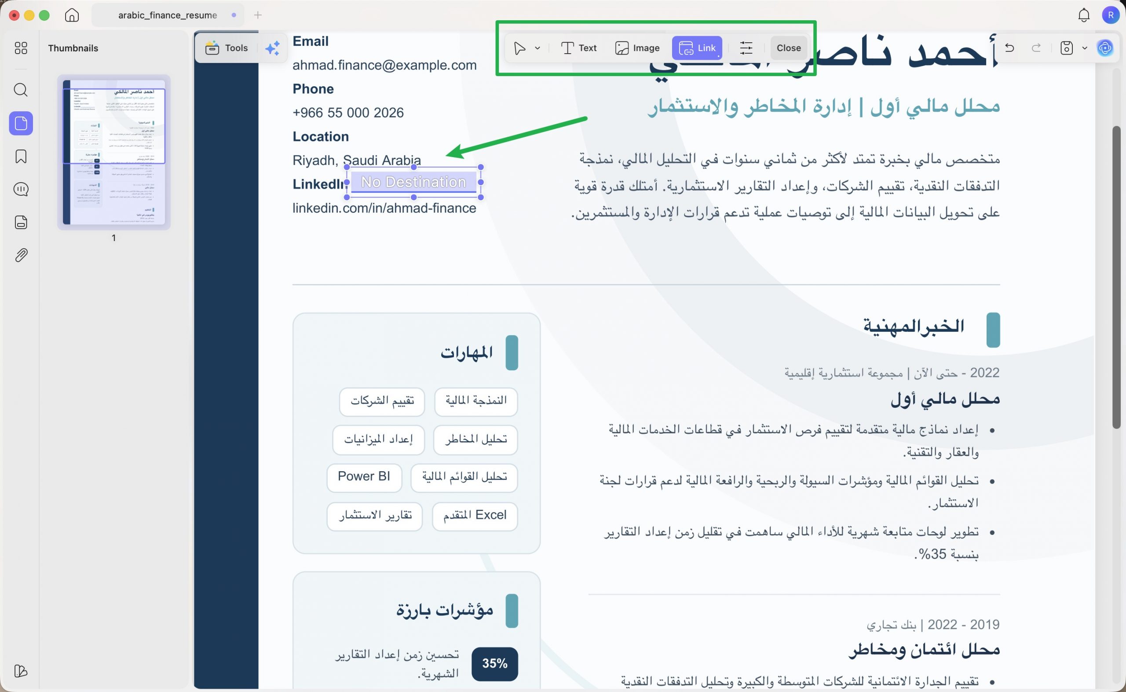Click the save document icon
Viewport: 1126px width, 692px height.
coord(1067,48)
